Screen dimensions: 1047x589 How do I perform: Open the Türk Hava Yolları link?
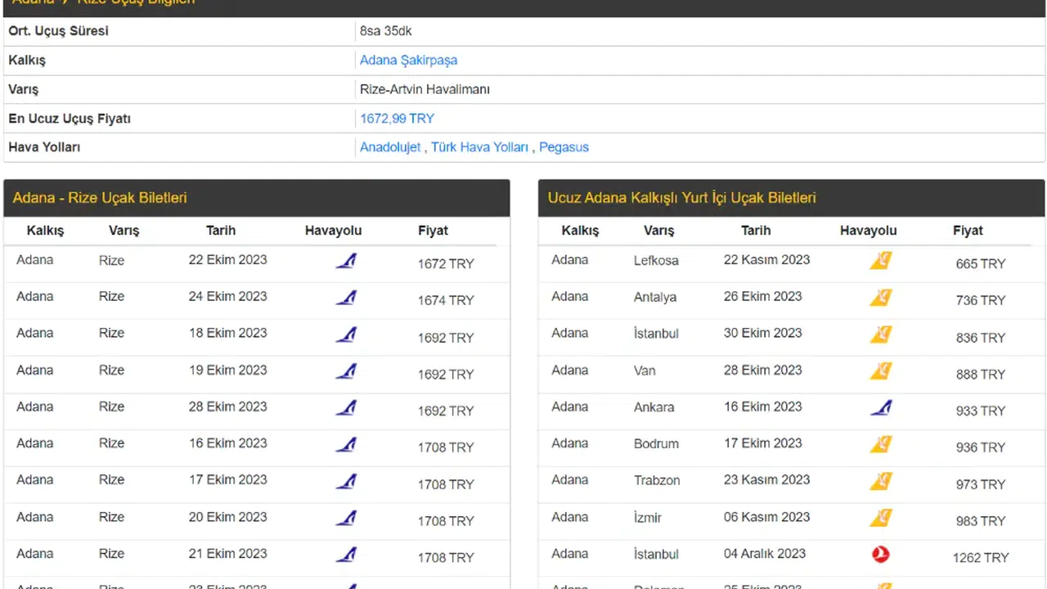click(479, 147)
